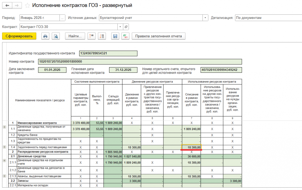Viewport: 302px width, 190px height.
Task: Select planned date cell 31.12.2026
Action: [x=123, y=70]
